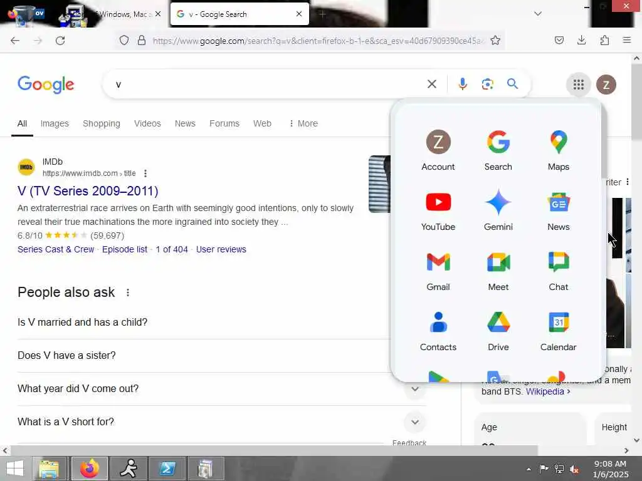This screenshot has width=642, height=481.
Task: Open the More search filters dropdown
Action: pos(303,123)
